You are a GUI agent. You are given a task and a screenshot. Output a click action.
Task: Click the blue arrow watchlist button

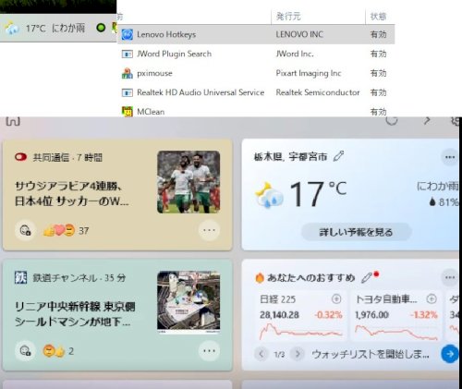[x=450, y=354]
